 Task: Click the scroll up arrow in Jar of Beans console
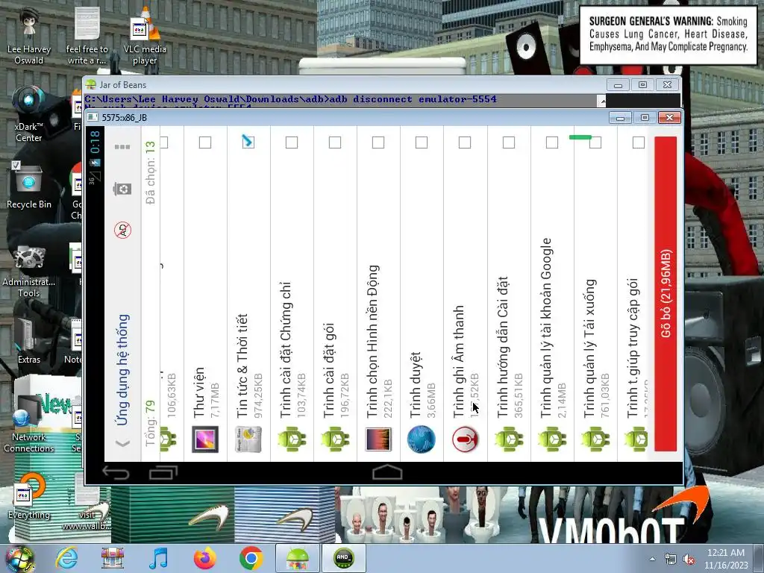pos(602,101)
